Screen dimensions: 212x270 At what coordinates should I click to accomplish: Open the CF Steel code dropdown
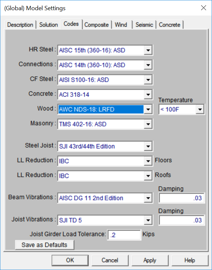tap(148, 80)
